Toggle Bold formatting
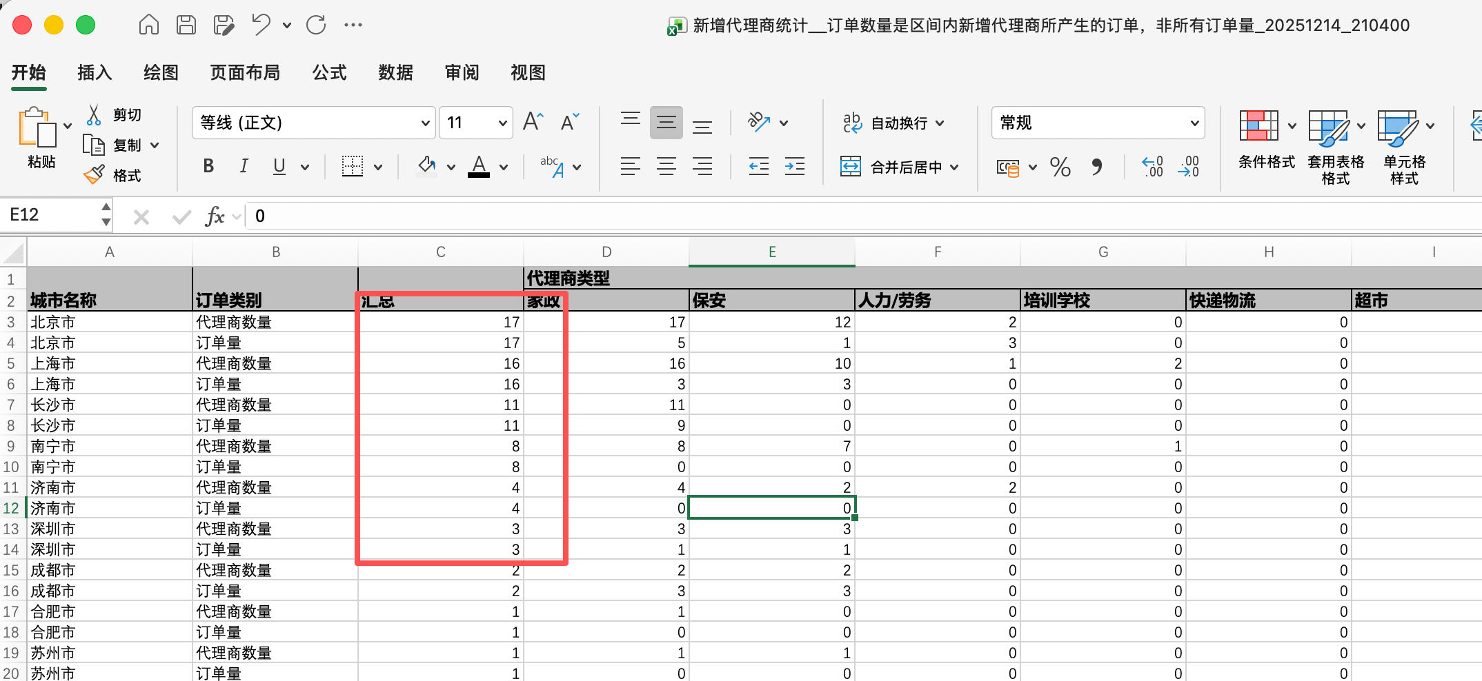The image size is (1482, 681). click(208, 167)
